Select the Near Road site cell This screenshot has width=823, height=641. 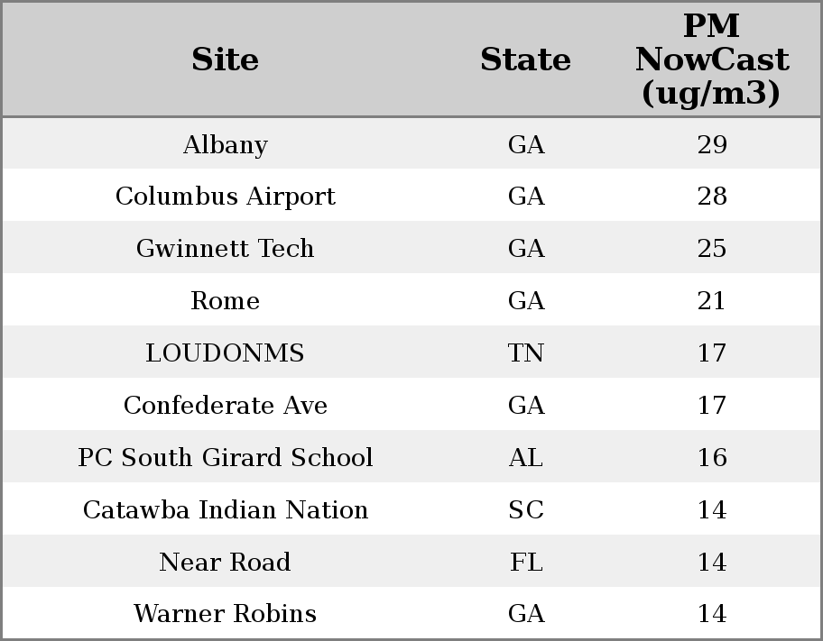point(226,562)
